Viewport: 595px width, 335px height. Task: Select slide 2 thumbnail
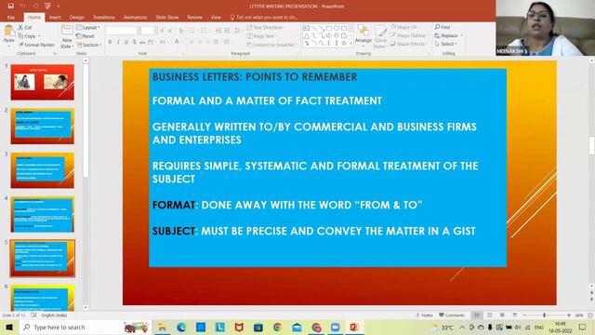(x=43, y=127)
